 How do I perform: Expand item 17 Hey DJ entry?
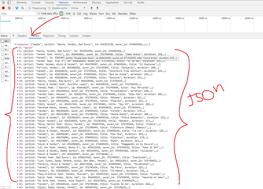pos(18,104)
